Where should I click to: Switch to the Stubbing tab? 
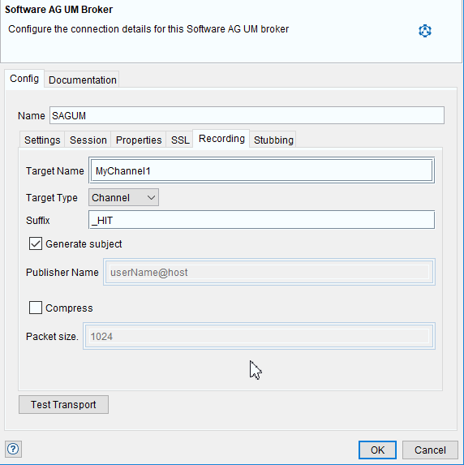273,140
